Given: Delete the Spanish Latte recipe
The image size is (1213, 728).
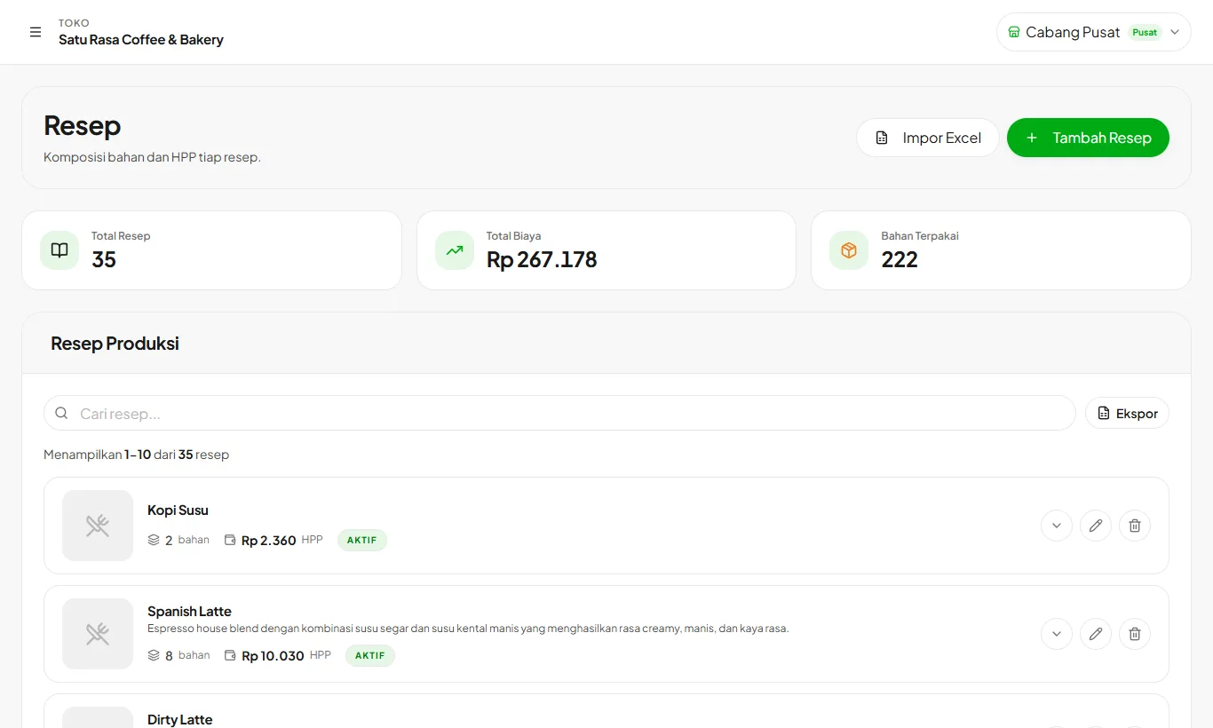Looking at the screenshot, I should 1135,634.
